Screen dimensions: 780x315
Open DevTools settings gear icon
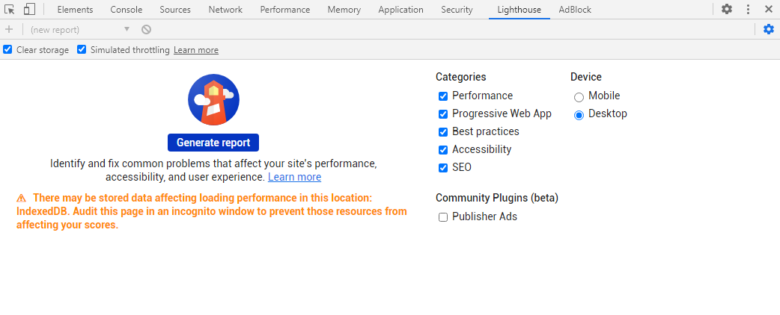tap(727, 10)
